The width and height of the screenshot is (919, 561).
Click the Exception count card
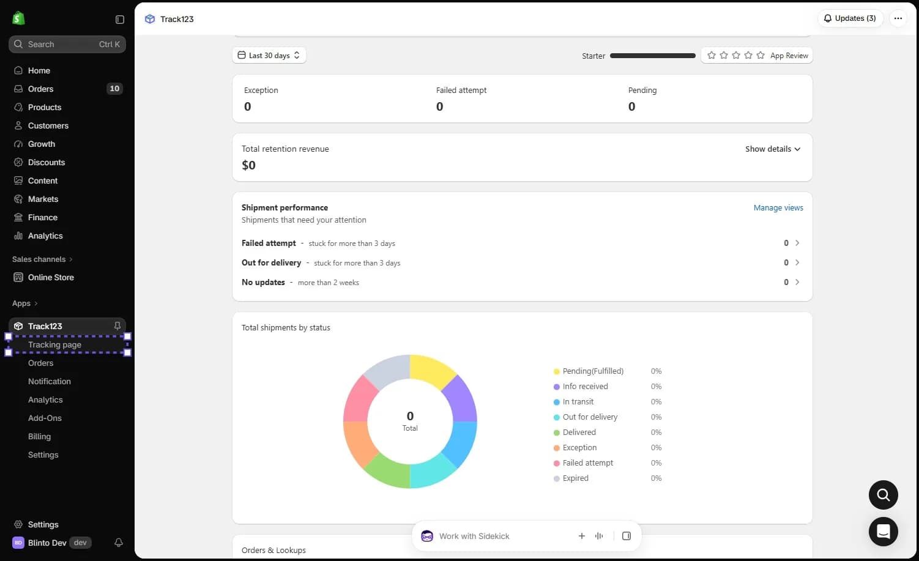[330, 98]
